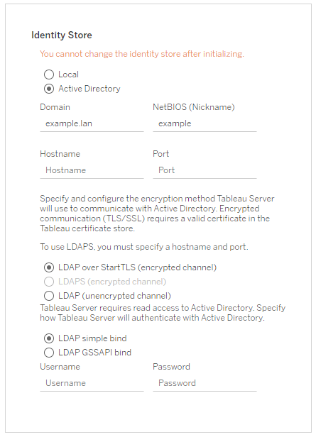316x437 pixels.
Task: Focus the Port text field
Action: click(x=205, y=170)
